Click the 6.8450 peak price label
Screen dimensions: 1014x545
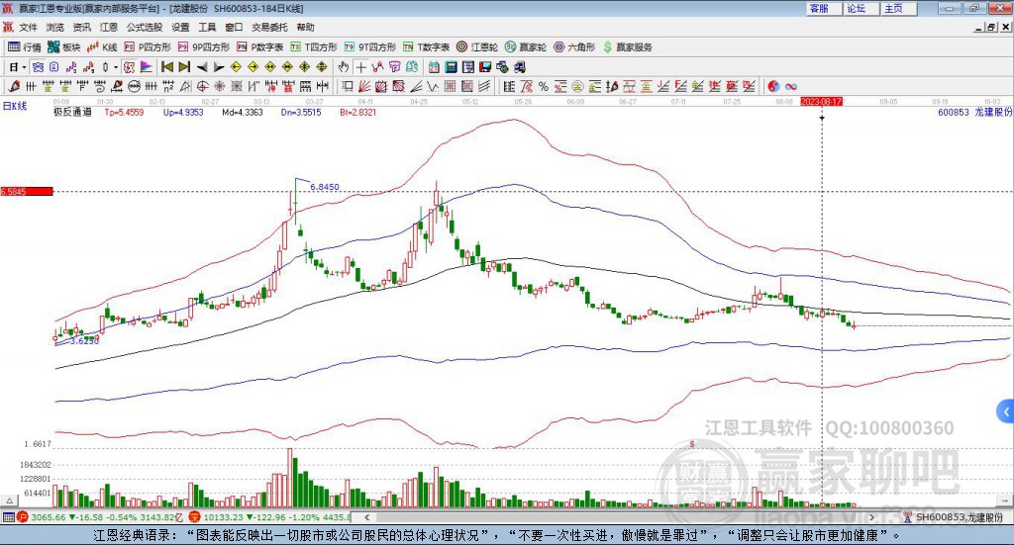[325, 187]
